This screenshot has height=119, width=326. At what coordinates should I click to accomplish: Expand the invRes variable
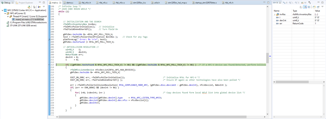click(274, 15)
